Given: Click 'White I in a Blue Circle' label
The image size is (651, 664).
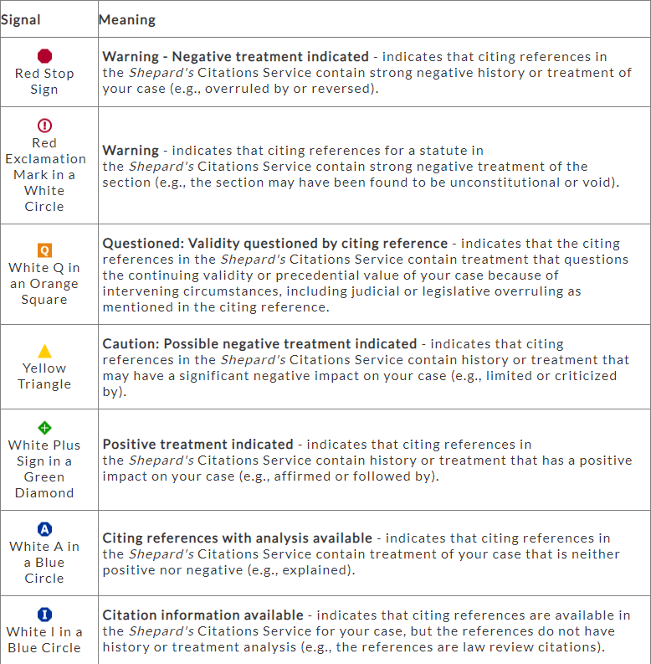Looking at the screenshot, I should coord(44,640).
